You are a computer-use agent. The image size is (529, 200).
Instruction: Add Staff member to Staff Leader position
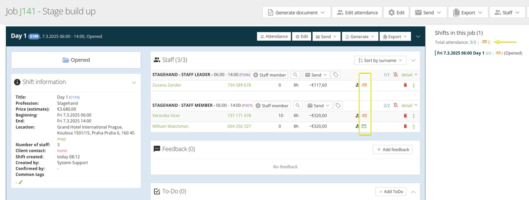(270, 75)
